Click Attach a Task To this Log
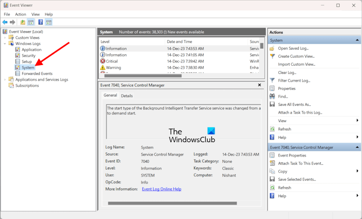Screen dimensions: 362x219 click(x=300, y=113)
